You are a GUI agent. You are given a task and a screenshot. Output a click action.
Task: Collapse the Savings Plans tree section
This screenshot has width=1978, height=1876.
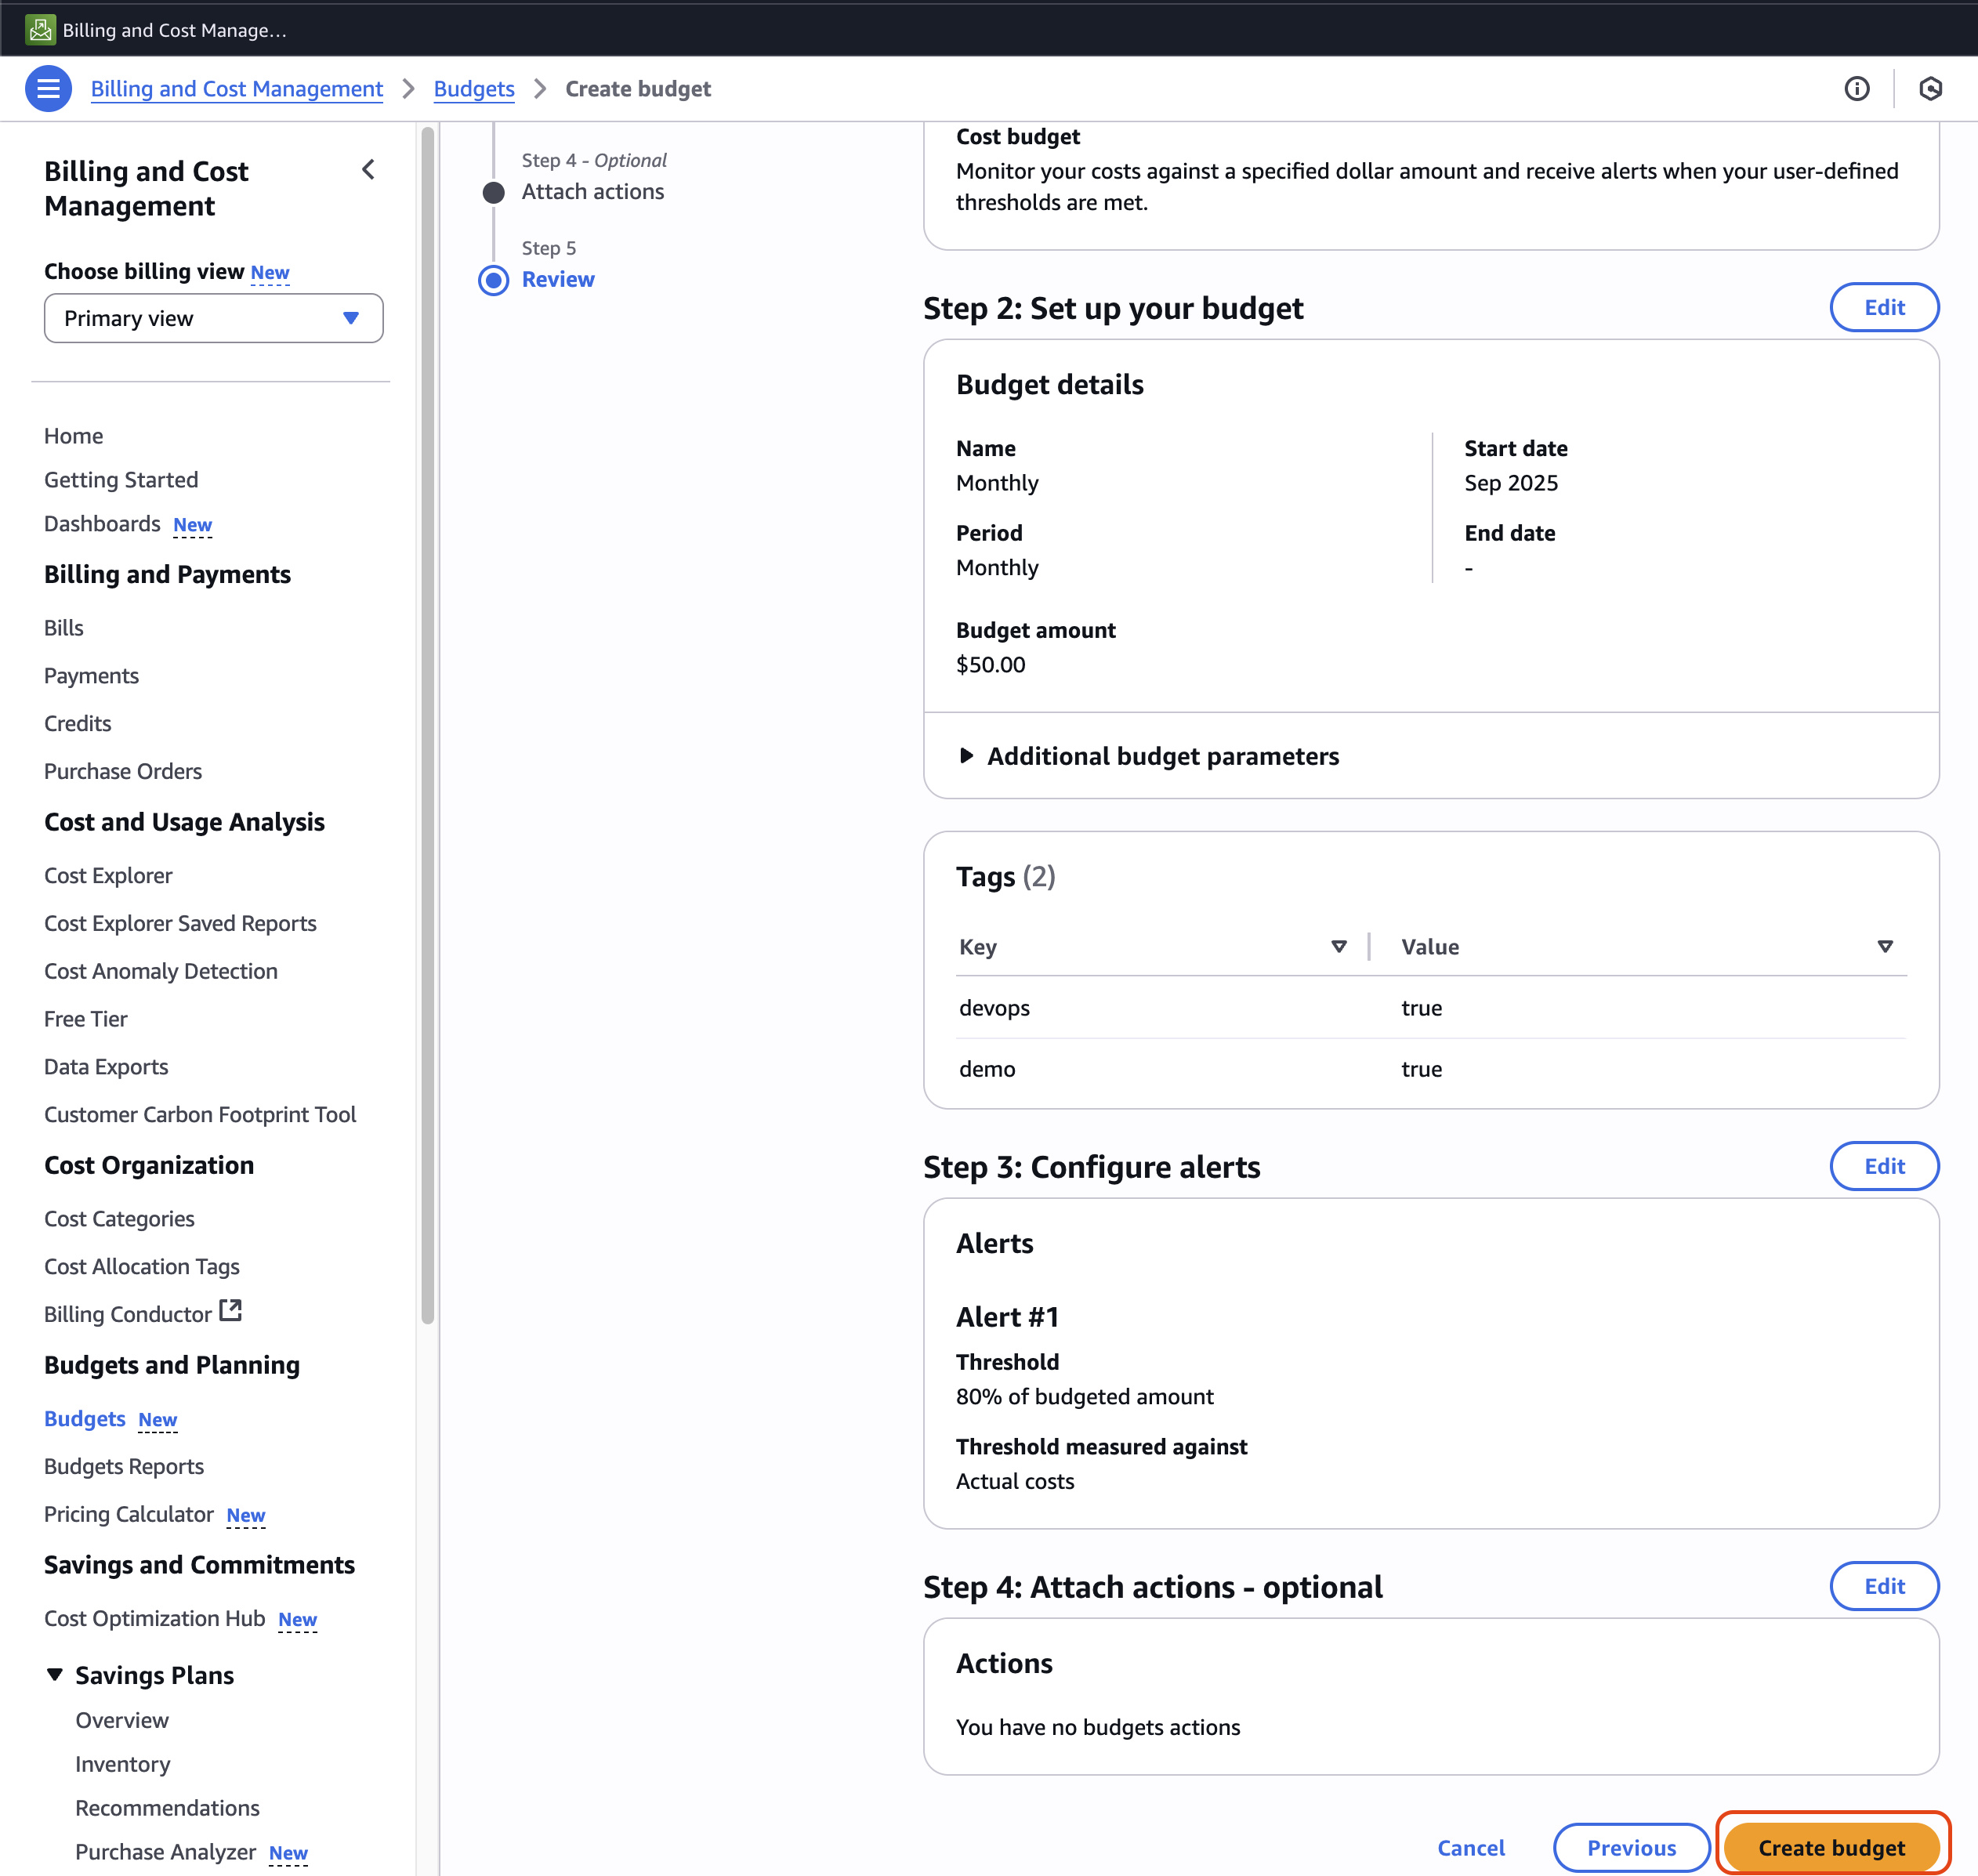click(55, 1675)
